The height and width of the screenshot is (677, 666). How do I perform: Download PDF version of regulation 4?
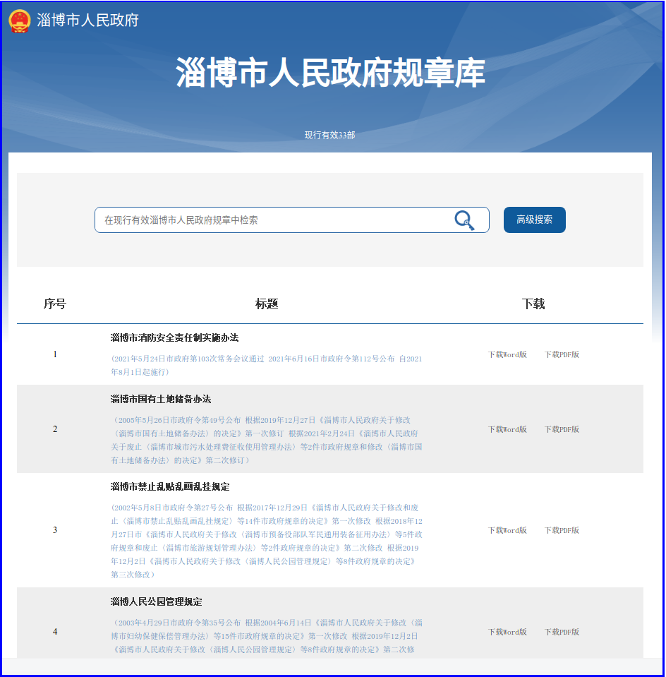point(562,632)
